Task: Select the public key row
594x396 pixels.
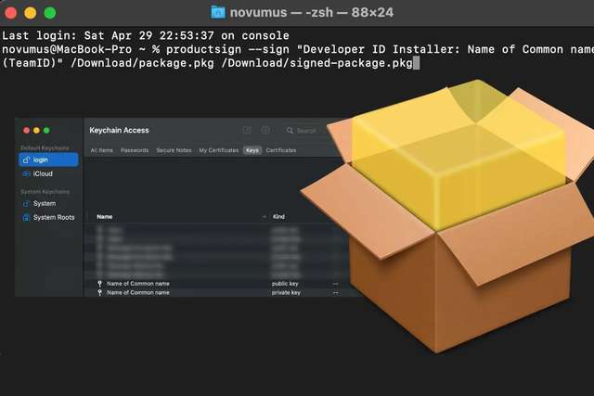Action: point(186,283)
